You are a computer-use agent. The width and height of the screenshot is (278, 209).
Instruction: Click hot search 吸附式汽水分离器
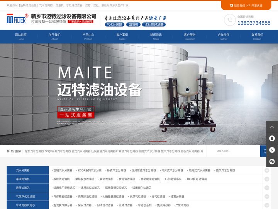(149, 151)
